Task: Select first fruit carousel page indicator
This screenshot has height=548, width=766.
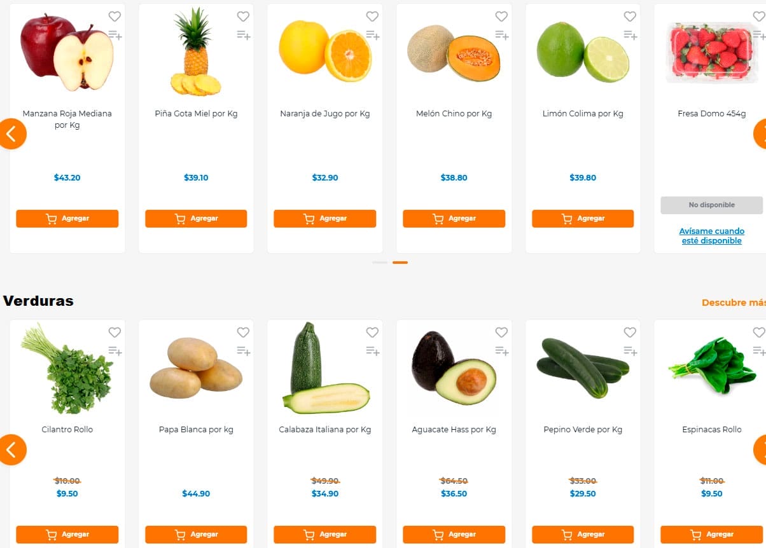Action: (380, 263)
